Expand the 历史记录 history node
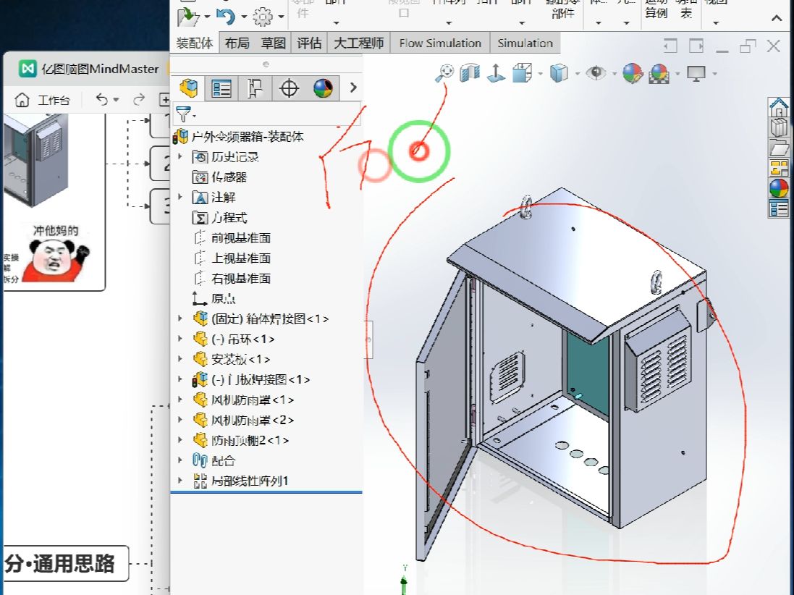 [x=180, y=156]
